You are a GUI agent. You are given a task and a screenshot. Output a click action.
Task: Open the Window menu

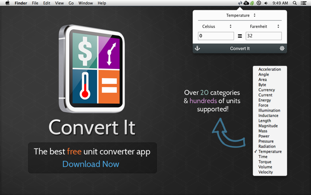pyautogui.click(x=86, y=3)
